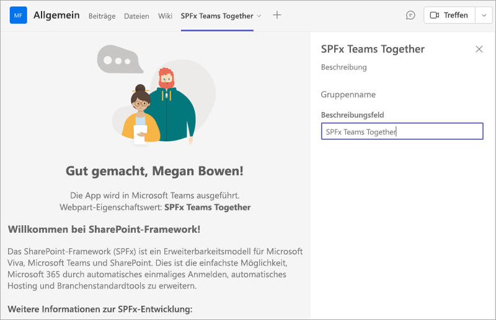Screen dimensions: 496x320
Task: Click the Gruppenname label in the pane
Action: (348, 95)
